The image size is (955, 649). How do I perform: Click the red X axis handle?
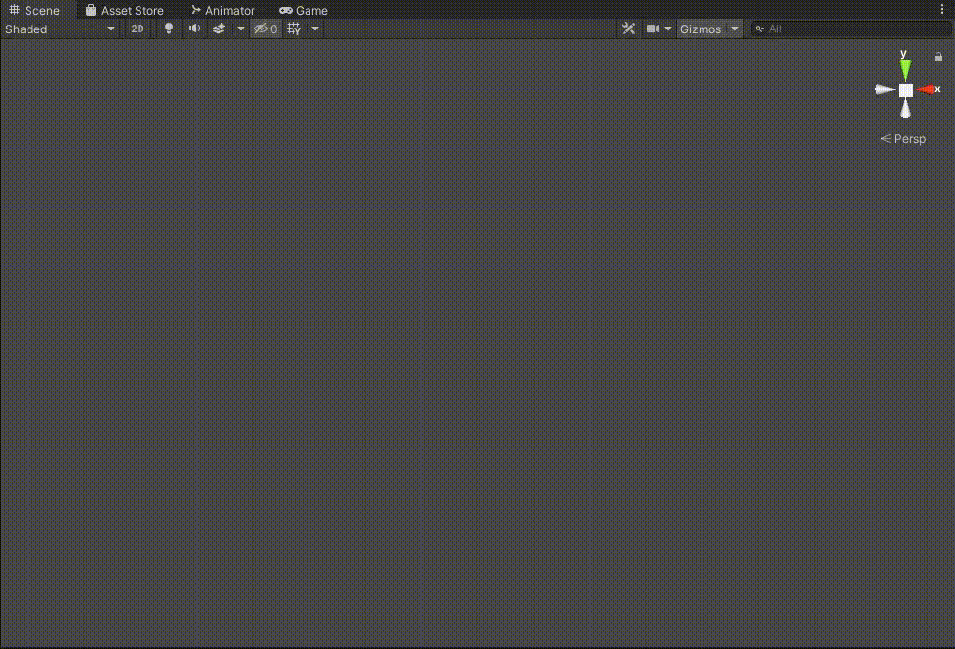(x=925, y=89)
